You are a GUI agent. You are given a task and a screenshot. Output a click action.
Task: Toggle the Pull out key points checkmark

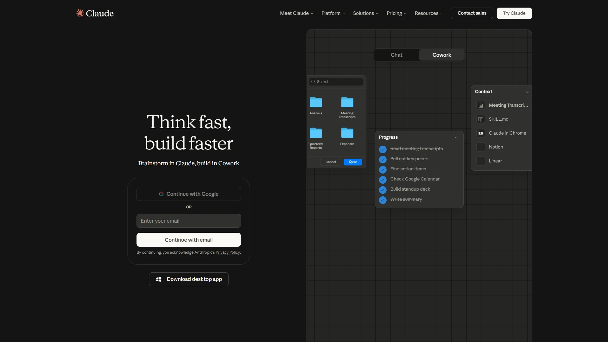383,159
